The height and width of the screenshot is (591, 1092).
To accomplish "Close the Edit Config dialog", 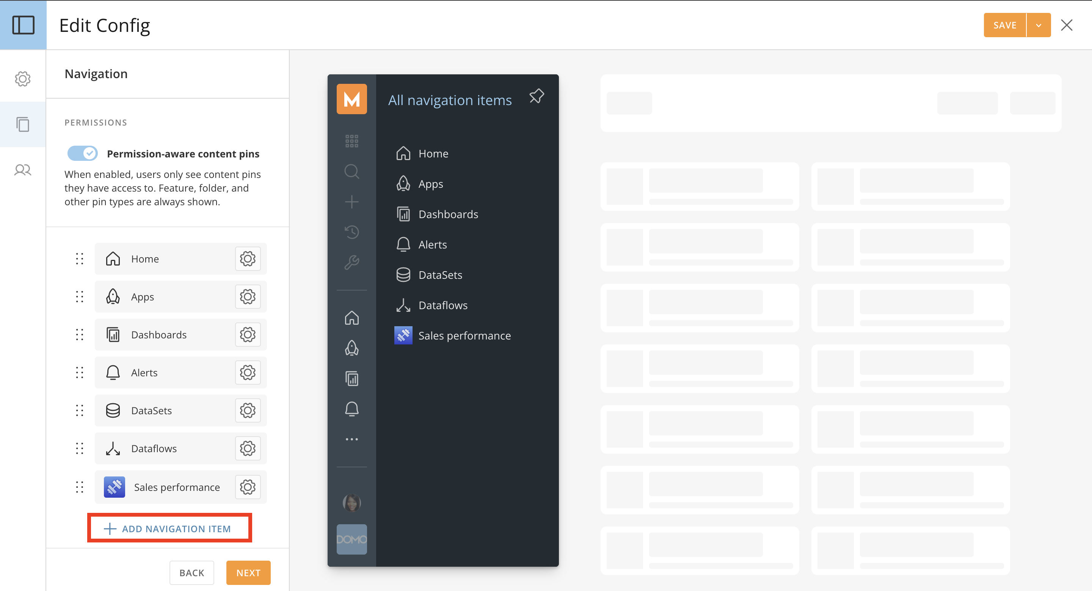I will [x=1067, y=25].
